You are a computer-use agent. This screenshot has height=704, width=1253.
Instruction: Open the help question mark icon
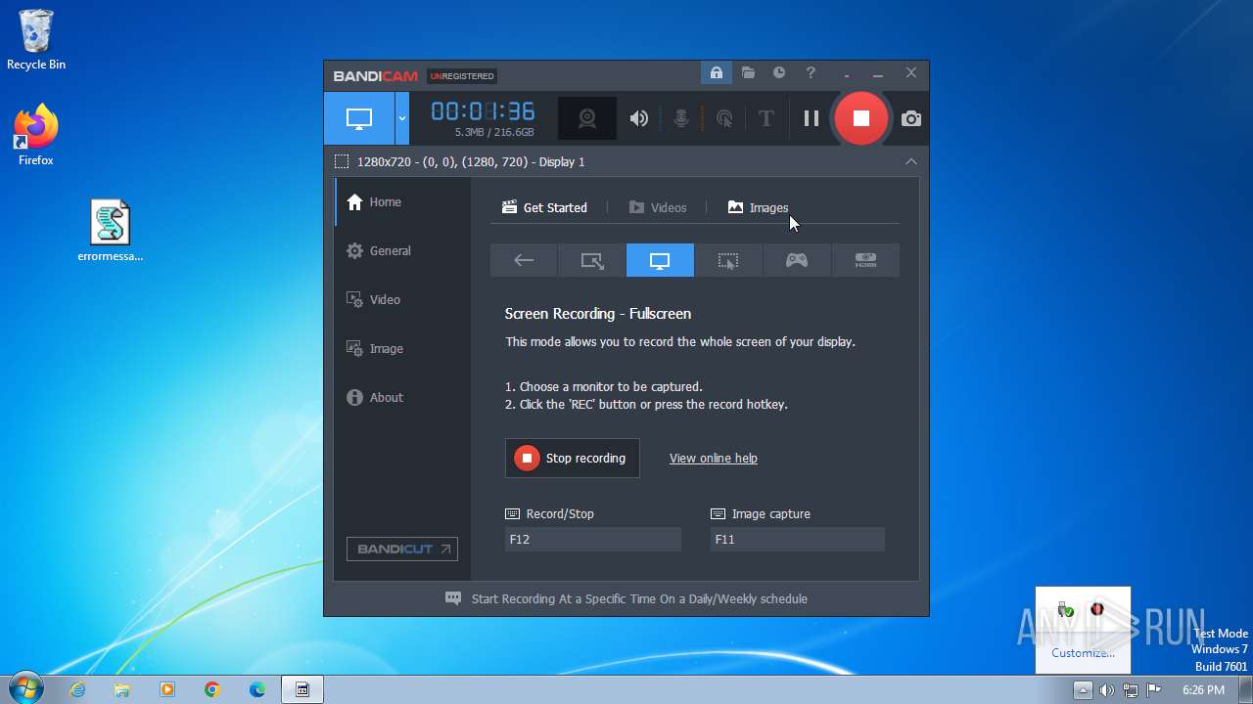click(x=811, y=73)
